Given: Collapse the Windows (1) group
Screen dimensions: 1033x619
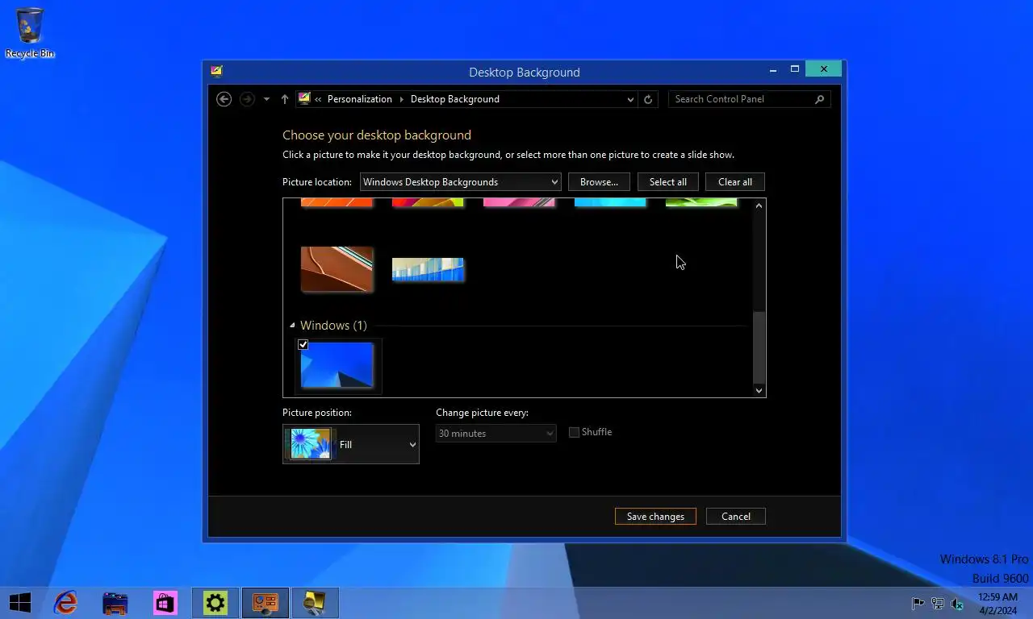Looking at the screenshot, I should coord(292,326).
